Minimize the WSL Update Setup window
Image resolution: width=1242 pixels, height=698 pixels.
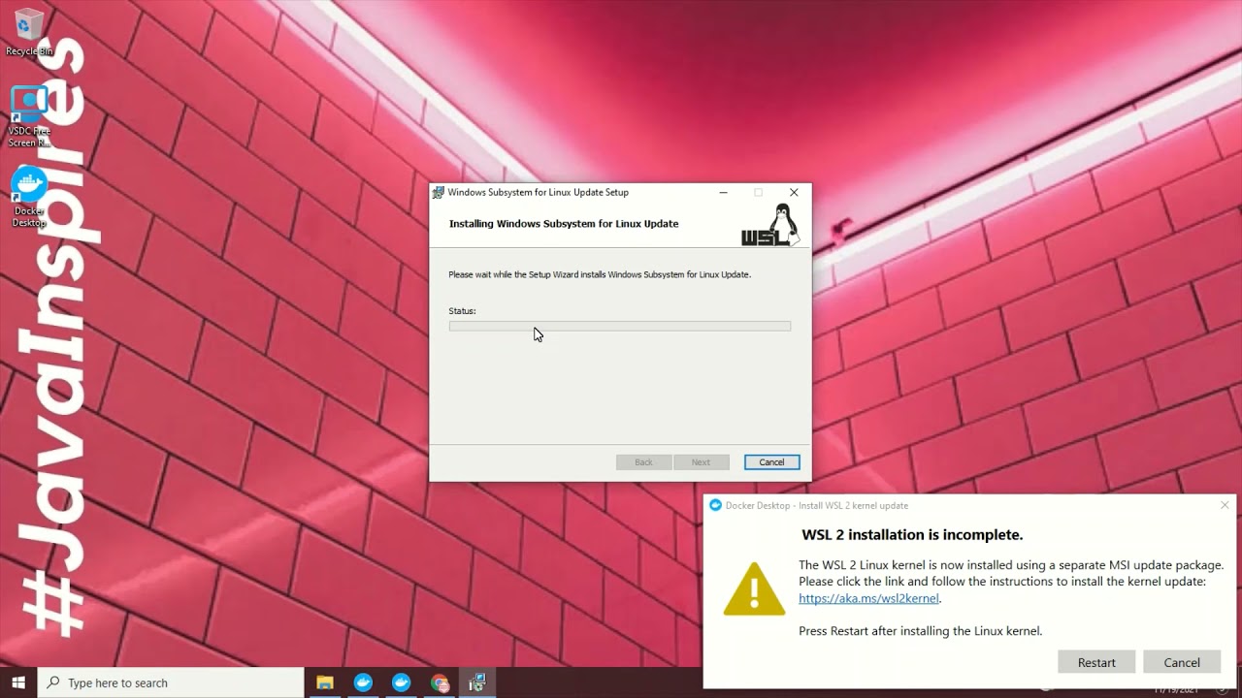coord(723,192)
